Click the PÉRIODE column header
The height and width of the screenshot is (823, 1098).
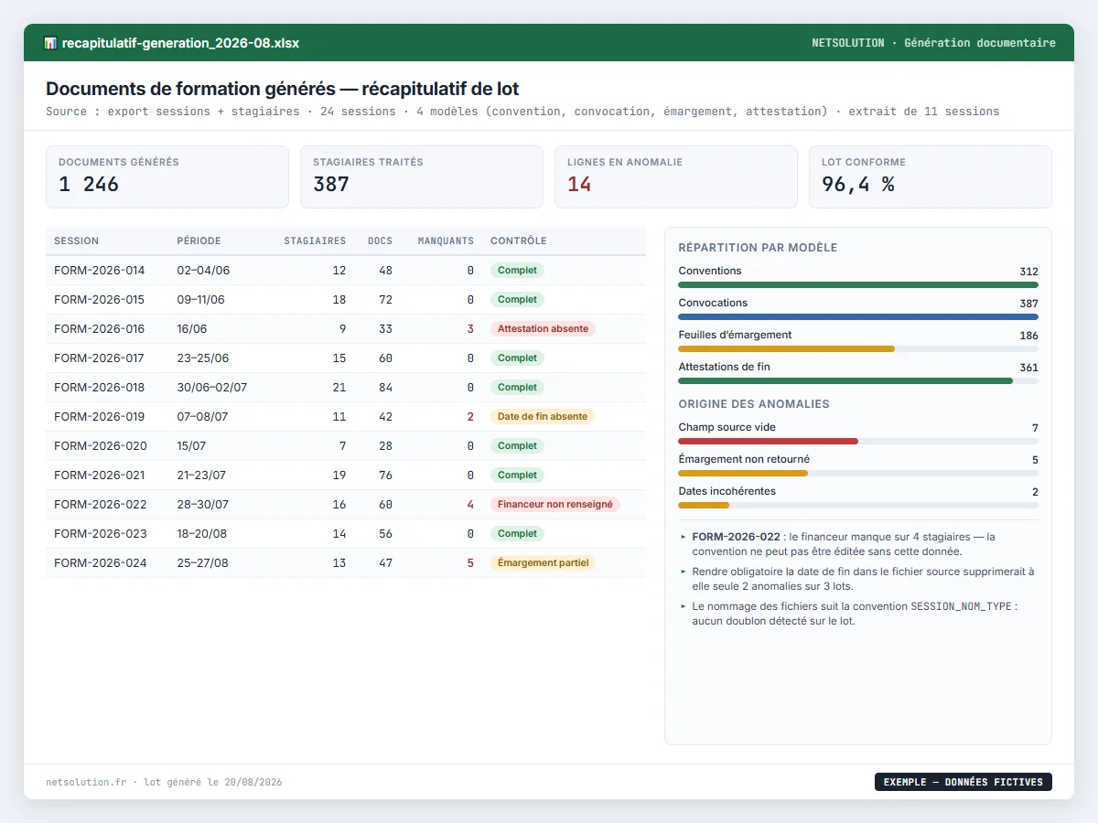199,241
